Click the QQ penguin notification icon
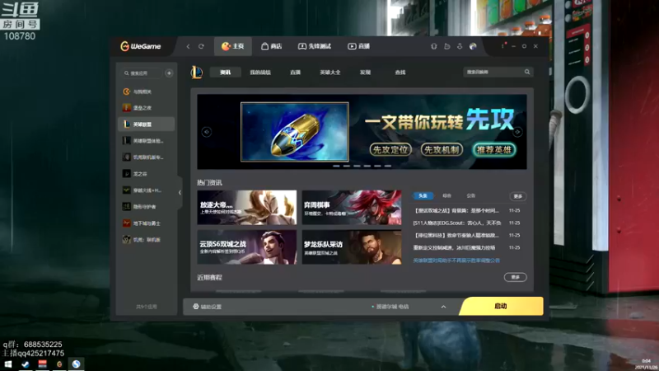659x371 pixels. [x=434, y=46]
